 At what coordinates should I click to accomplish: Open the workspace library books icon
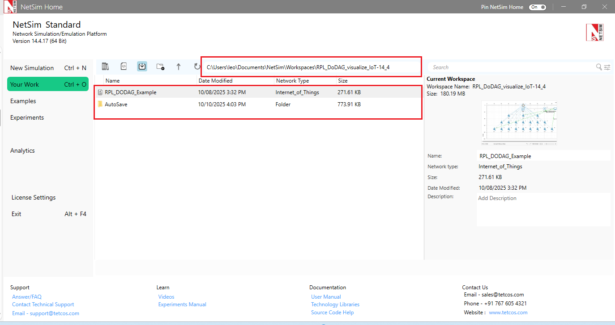pos(105,67)
